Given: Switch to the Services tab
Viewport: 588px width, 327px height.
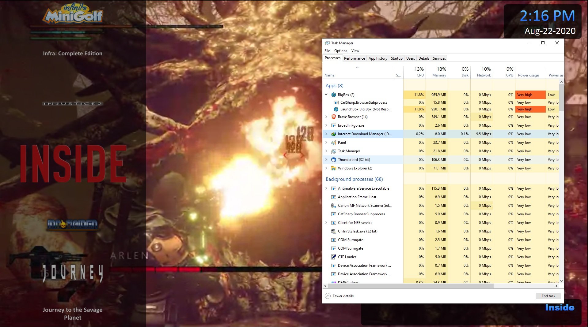Looking at the screenshot, I should pos(439,58).
